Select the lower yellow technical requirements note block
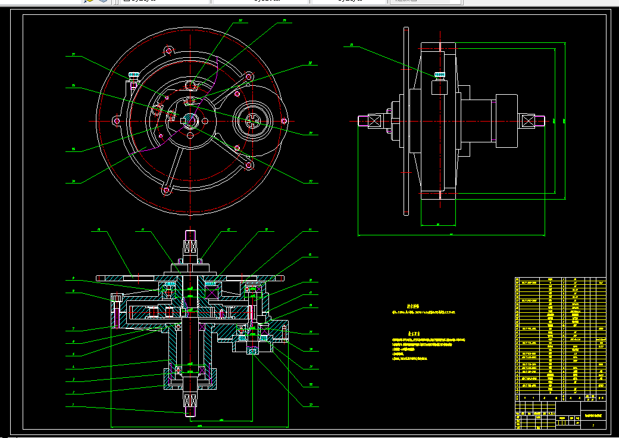 tap(429, 347)
